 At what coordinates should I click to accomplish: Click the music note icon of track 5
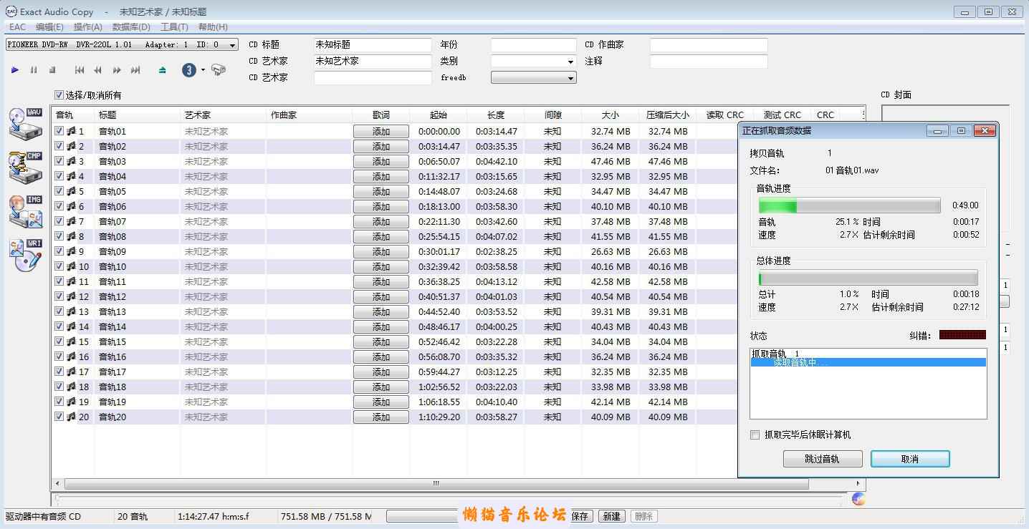click(x=71, y=191)
